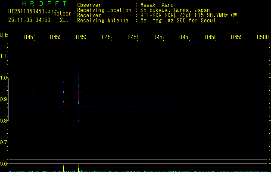Click the kHz axis unit label

click(x=4, y=35)
